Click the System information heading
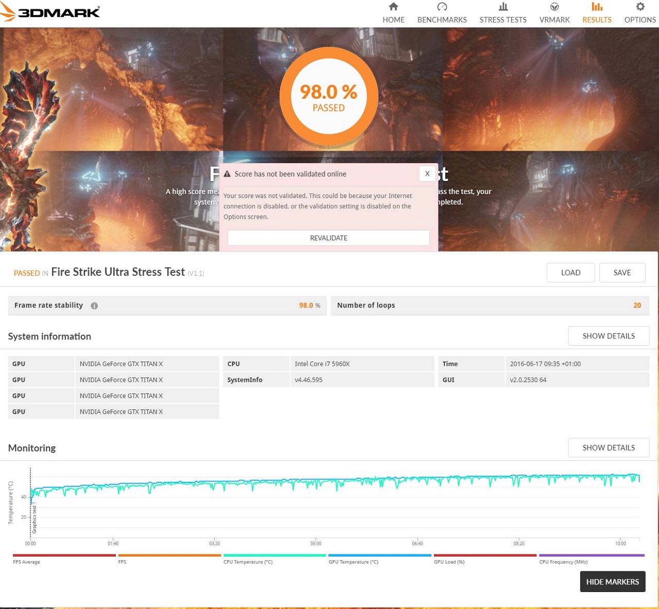This screenshot has height=609, width=659. tap(49, 336)
